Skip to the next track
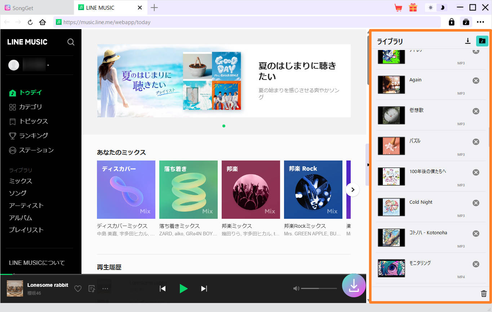This screenshot has width=492, height=312. coord(204,289)
